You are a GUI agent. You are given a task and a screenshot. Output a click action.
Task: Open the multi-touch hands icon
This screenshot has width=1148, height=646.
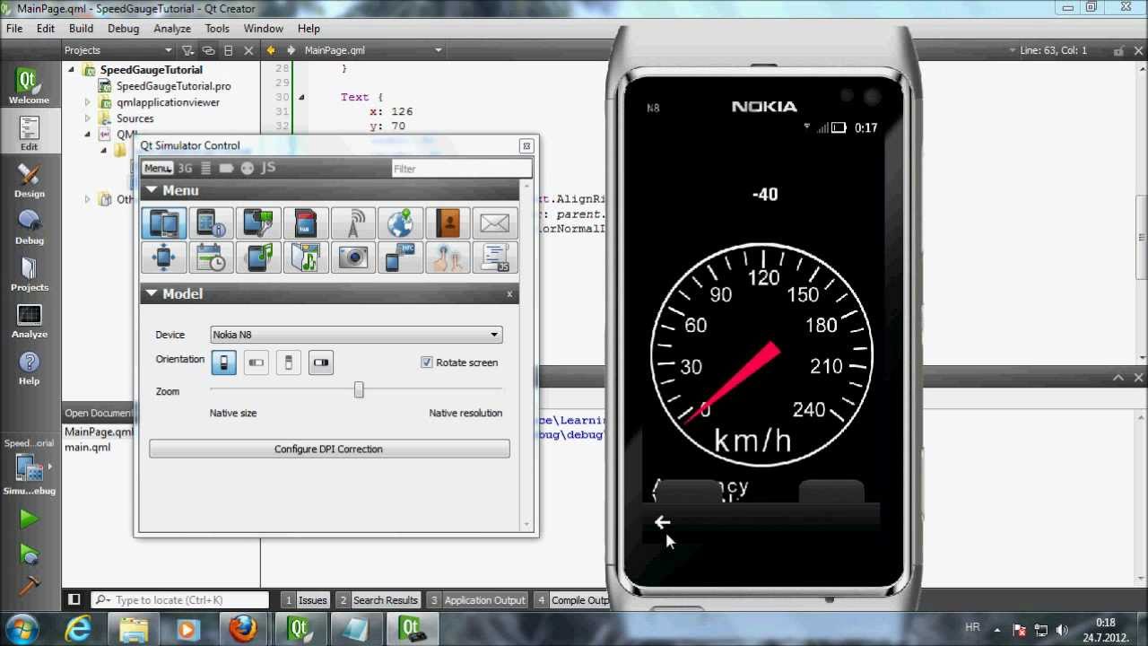448,258
